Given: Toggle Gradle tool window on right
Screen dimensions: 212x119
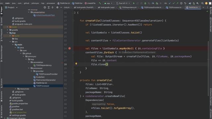Looking at the screenshot, I should 211,11.
